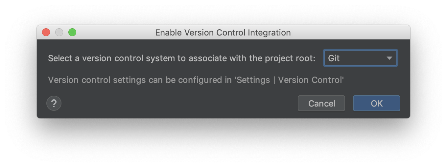The width and height of the screenshot is (447, 167).
Task: Click empty area between help icon and Cancel
Action: 179,103
